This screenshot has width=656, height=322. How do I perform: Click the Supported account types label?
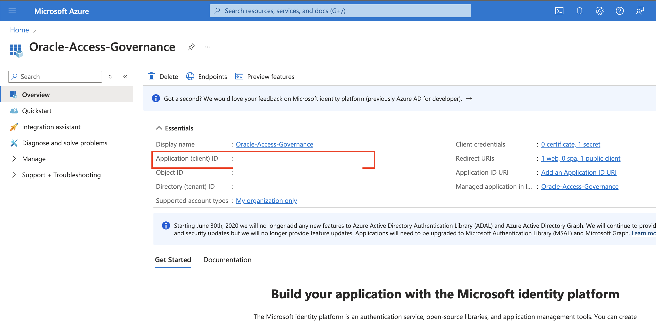pyautogui.click(x=192, y=201)
